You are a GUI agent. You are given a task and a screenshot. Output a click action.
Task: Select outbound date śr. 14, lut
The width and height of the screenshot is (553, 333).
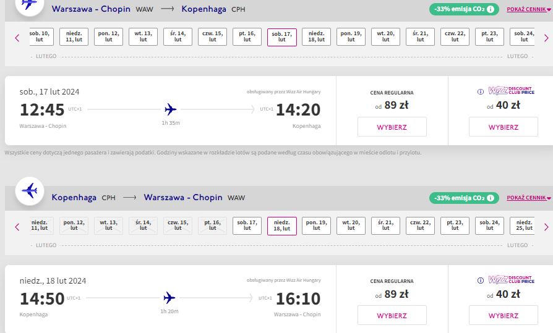[x=178, y=36]
